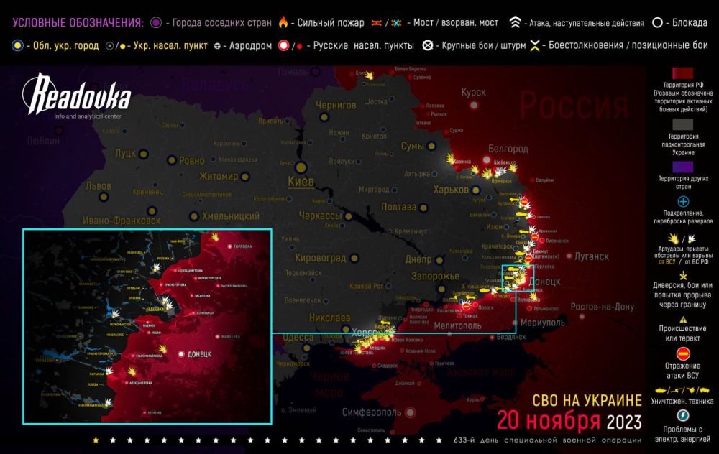Screen dimensions: 719x454
Task: Click the purple circle icon for Города соседних стран
Action: [x=156, y=22]
